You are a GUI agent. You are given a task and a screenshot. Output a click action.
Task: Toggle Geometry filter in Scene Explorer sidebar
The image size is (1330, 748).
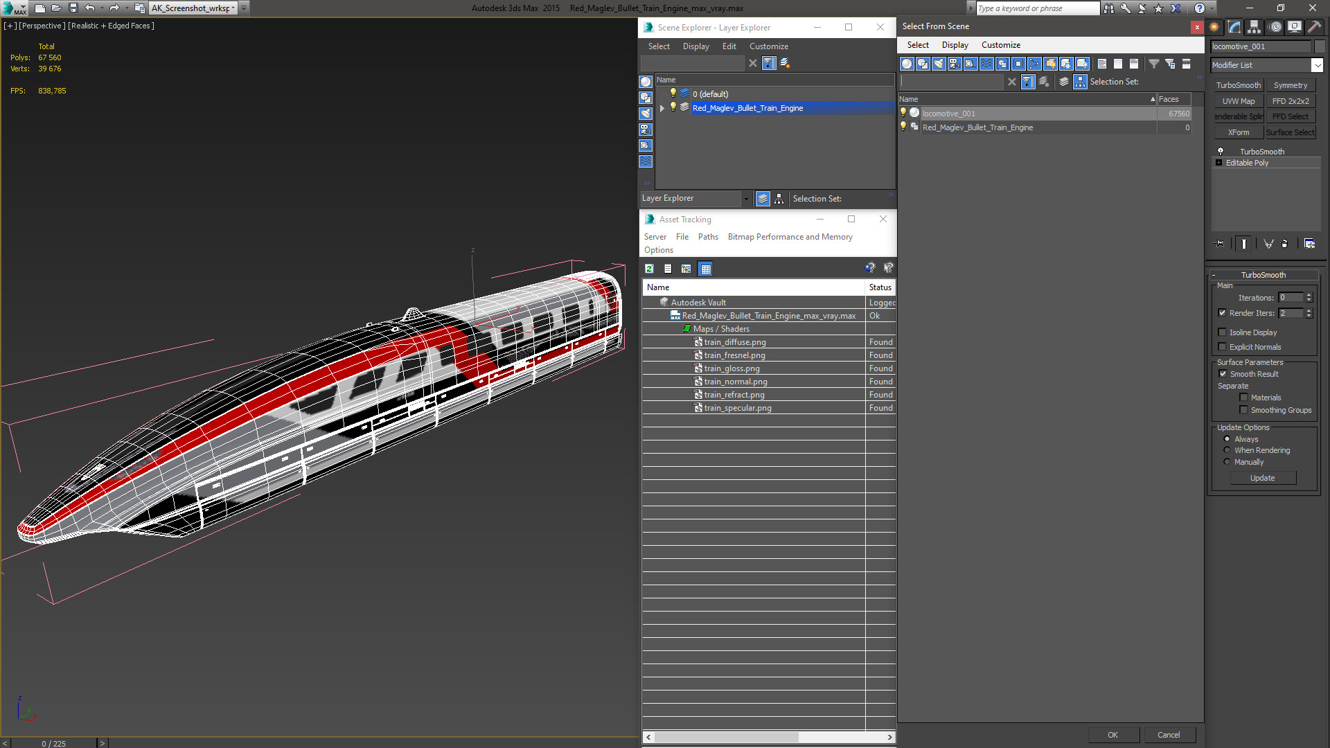(646, 82)
